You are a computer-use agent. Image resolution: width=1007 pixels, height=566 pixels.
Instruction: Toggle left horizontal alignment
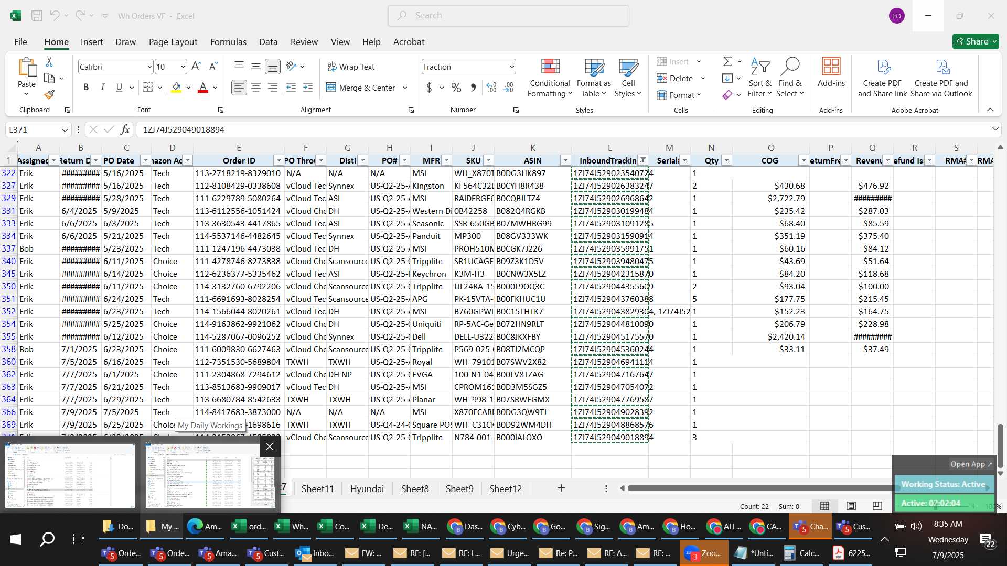239,88
